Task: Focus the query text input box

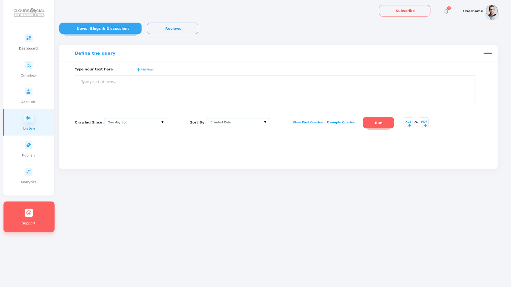Action: pyautogui.click(x=275, y=89)
